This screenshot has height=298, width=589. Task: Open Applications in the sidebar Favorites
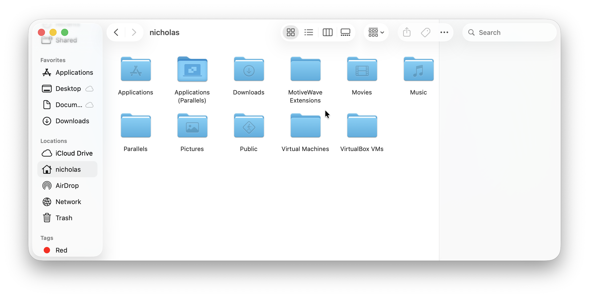click(x=67, y=72)
